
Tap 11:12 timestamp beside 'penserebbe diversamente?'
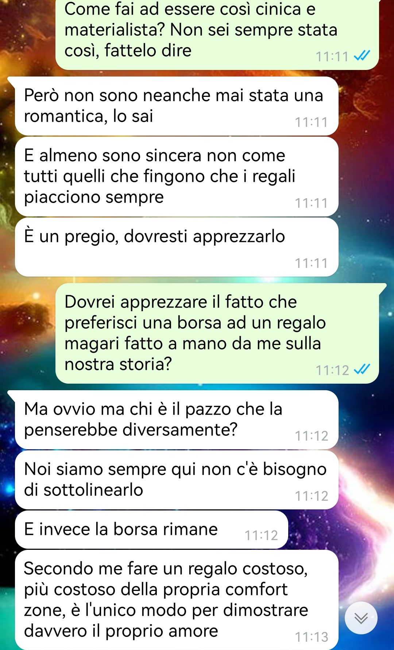pyautogui.click(x=312, y=436)
